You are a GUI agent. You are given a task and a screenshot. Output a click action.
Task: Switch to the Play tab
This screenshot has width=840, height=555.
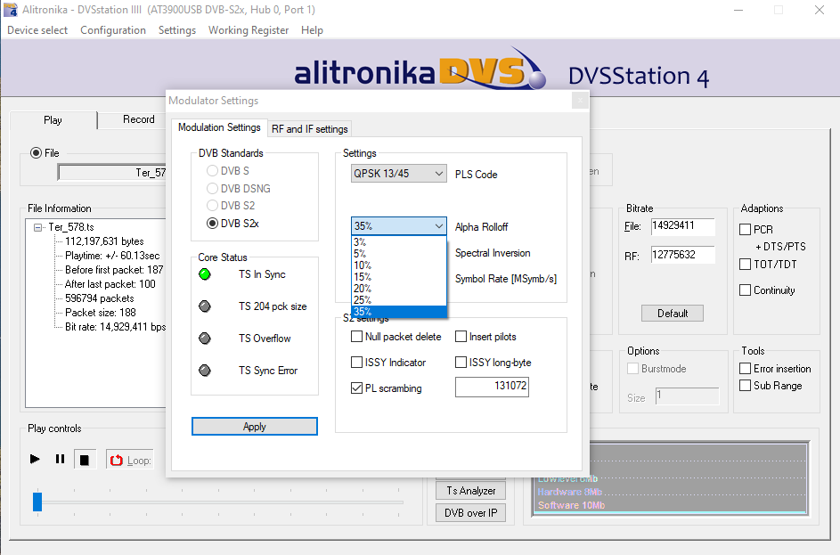[53, 120]
